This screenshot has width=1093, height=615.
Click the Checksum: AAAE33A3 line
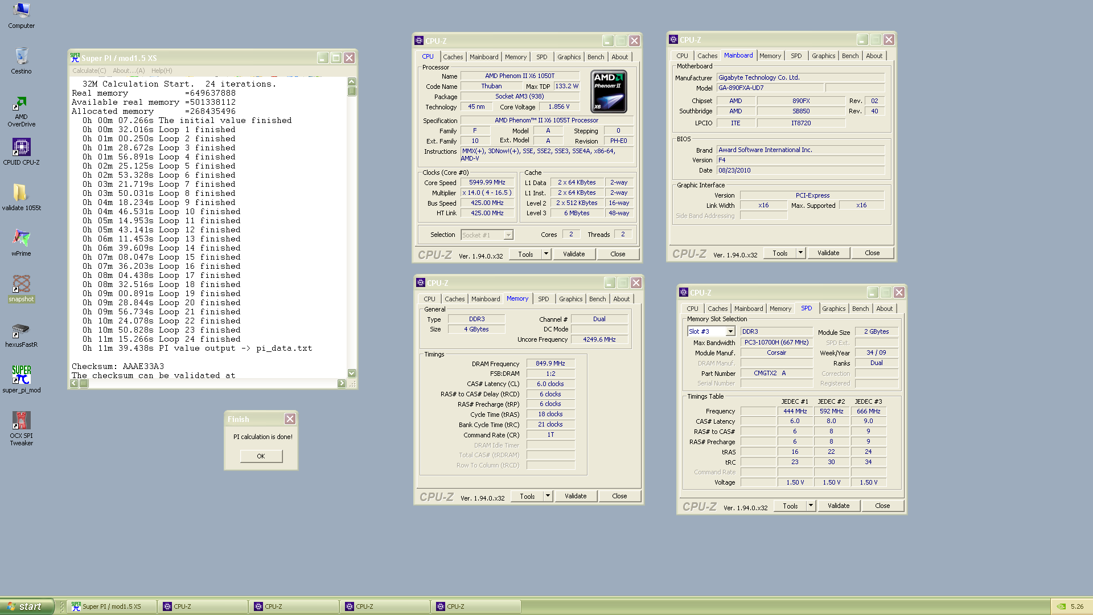point(118,366)
